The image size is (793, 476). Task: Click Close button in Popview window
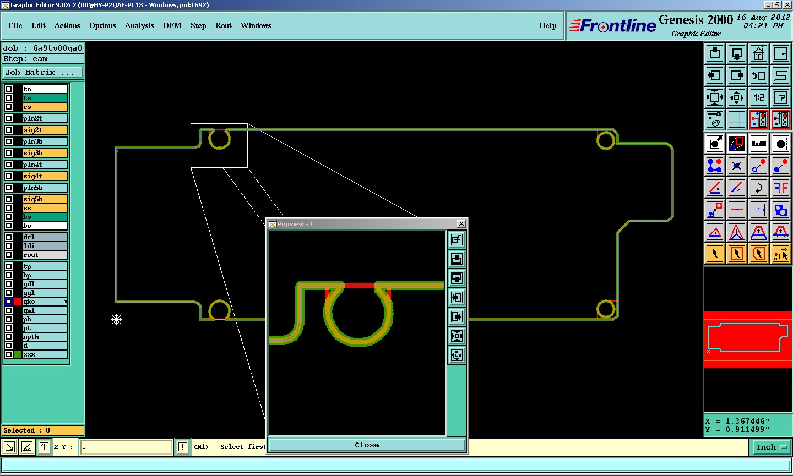click(x=367, y=445)
